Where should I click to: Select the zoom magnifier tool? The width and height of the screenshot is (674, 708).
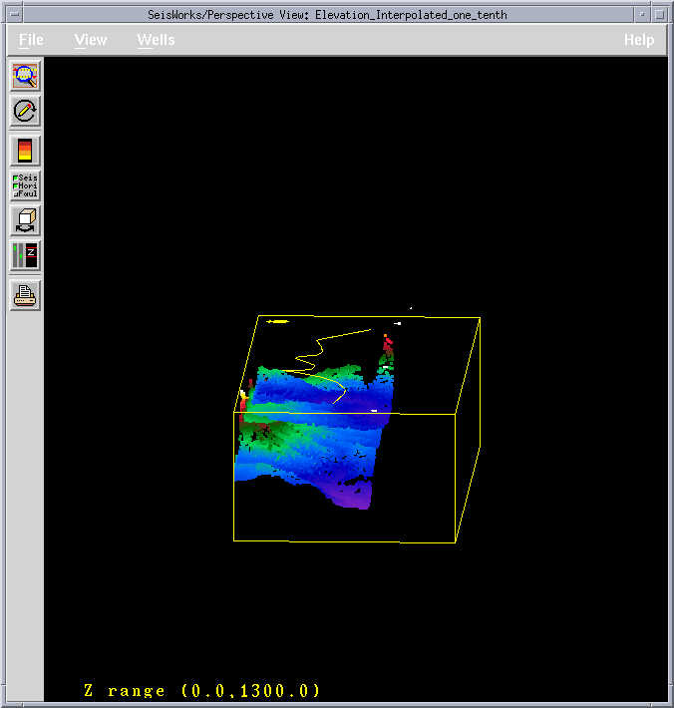click(25, 75)
